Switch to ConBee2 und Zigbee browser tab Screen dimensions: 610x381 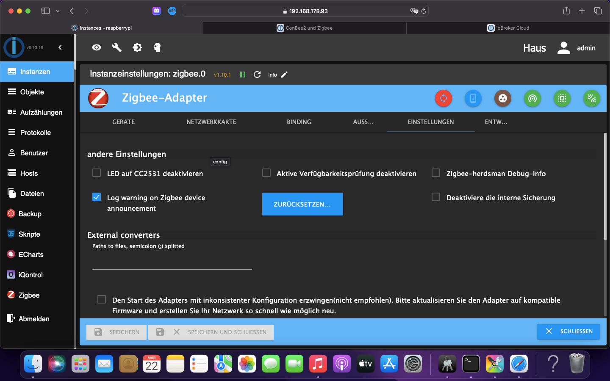(305, 28)
